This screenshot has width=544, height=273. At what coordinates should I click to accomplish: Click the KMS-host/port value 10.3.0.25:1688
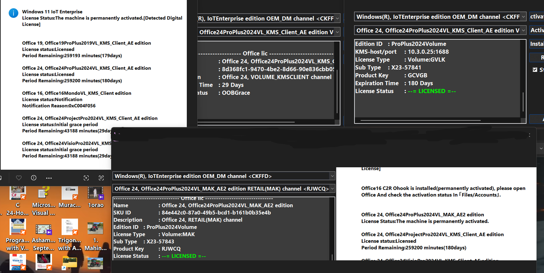pos(428,52)
